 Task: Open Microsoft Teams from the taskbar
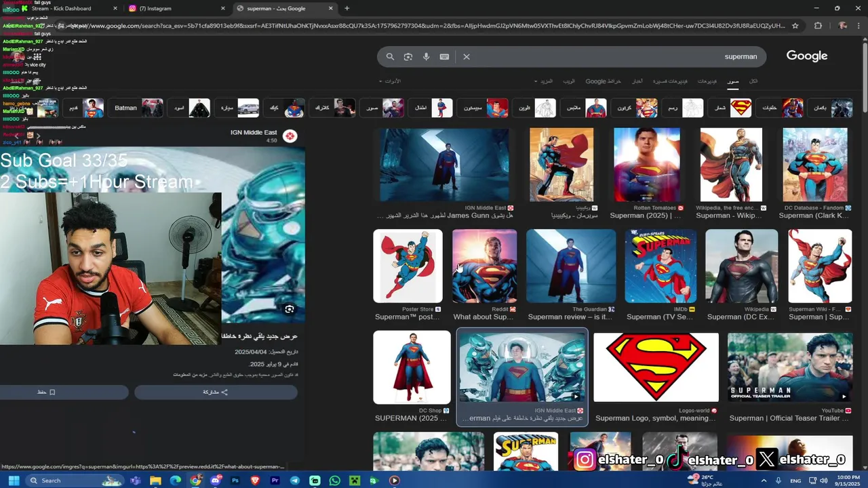(136, 481)
